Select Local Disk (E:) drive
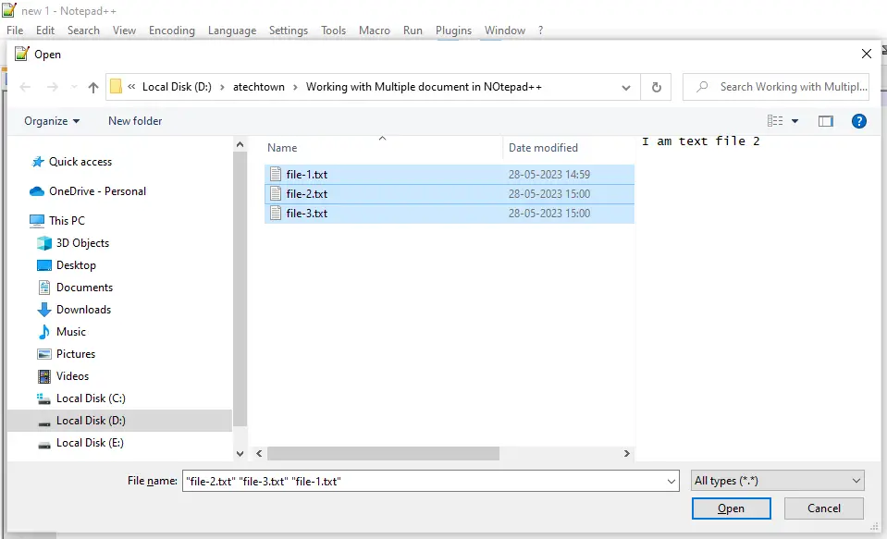 90,443
